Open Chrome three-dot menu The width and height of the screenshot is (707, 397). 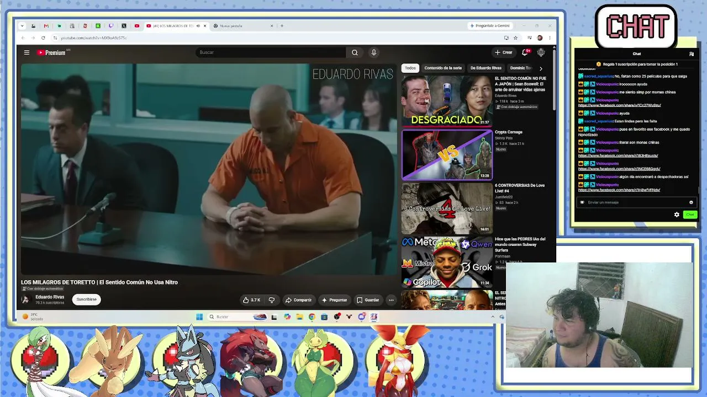(x=550, y=38)
